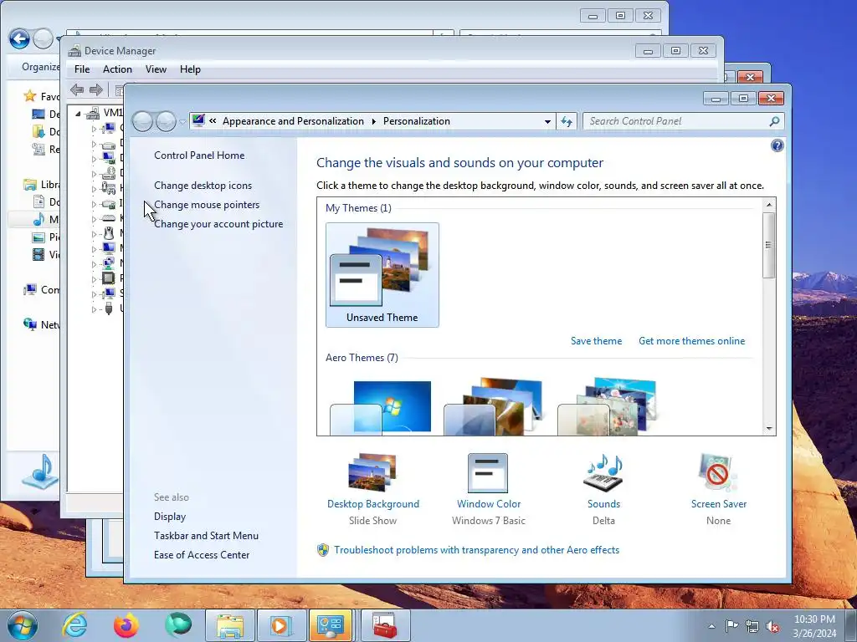The height and width of the screenshot is (642, 857).
Task: Open the address bar history dropdown
Action: point(547,121)
